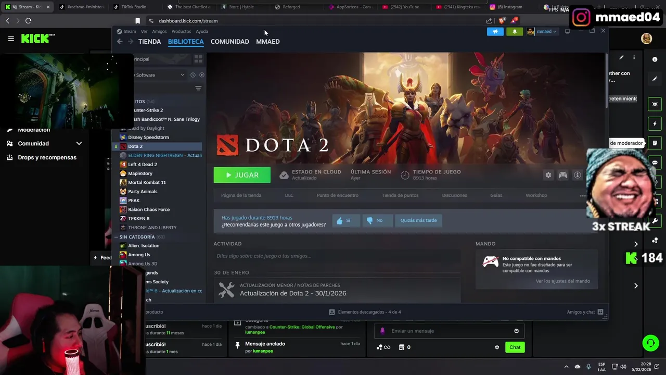
Task: Collapse SIN CATEGORÍA section
Action: click(x=117, y=237)
